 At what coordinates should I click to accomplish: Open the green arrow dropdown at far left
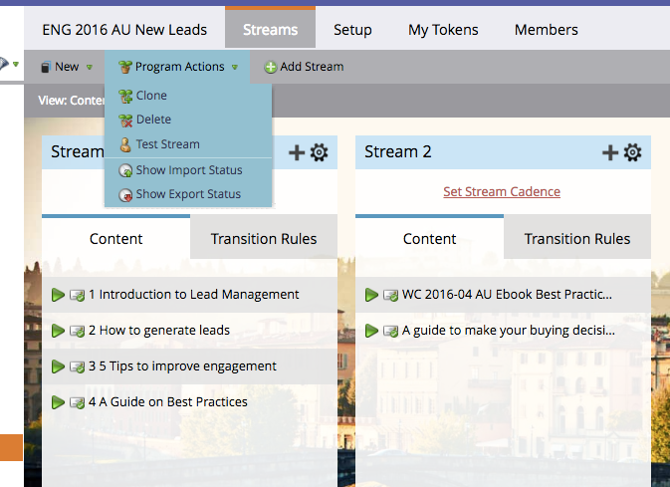coord(16,64)
